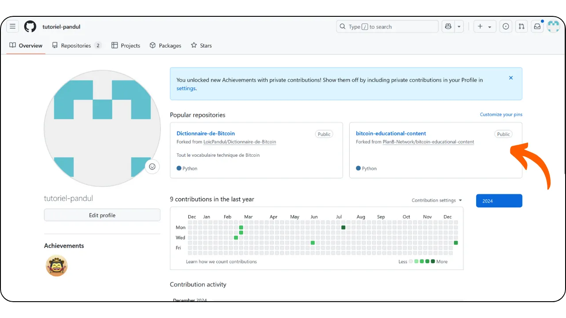Click the 'Contribution activity' heading
This screenshot has height=318, width=566.
(198, 284)
